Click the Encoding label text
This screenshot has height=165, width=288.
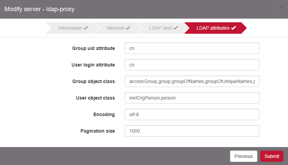click(104, 114)
